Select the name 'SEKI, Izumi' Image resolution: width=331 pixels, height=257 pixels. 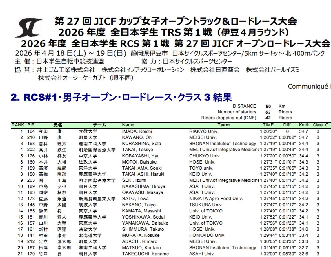(134, 180)
